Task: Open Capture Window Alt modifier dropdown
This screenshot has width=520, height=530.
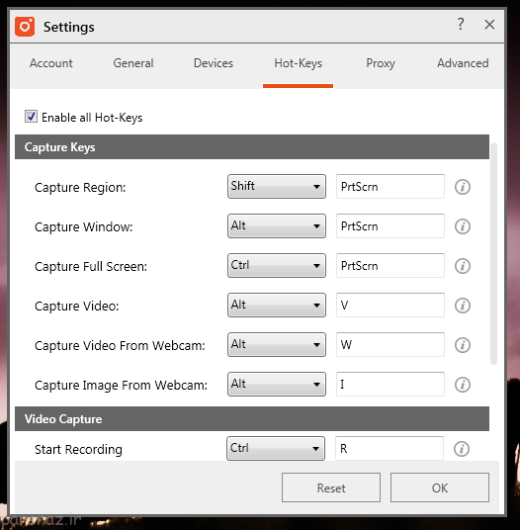Action: pos(277,225)
